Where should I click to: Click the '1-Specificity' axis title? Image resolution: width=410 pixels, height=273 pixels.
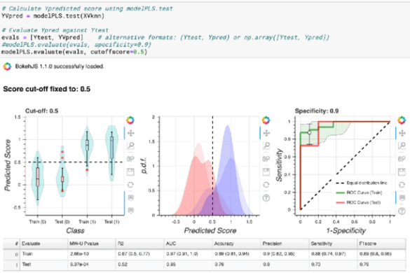tap(346, 231)
